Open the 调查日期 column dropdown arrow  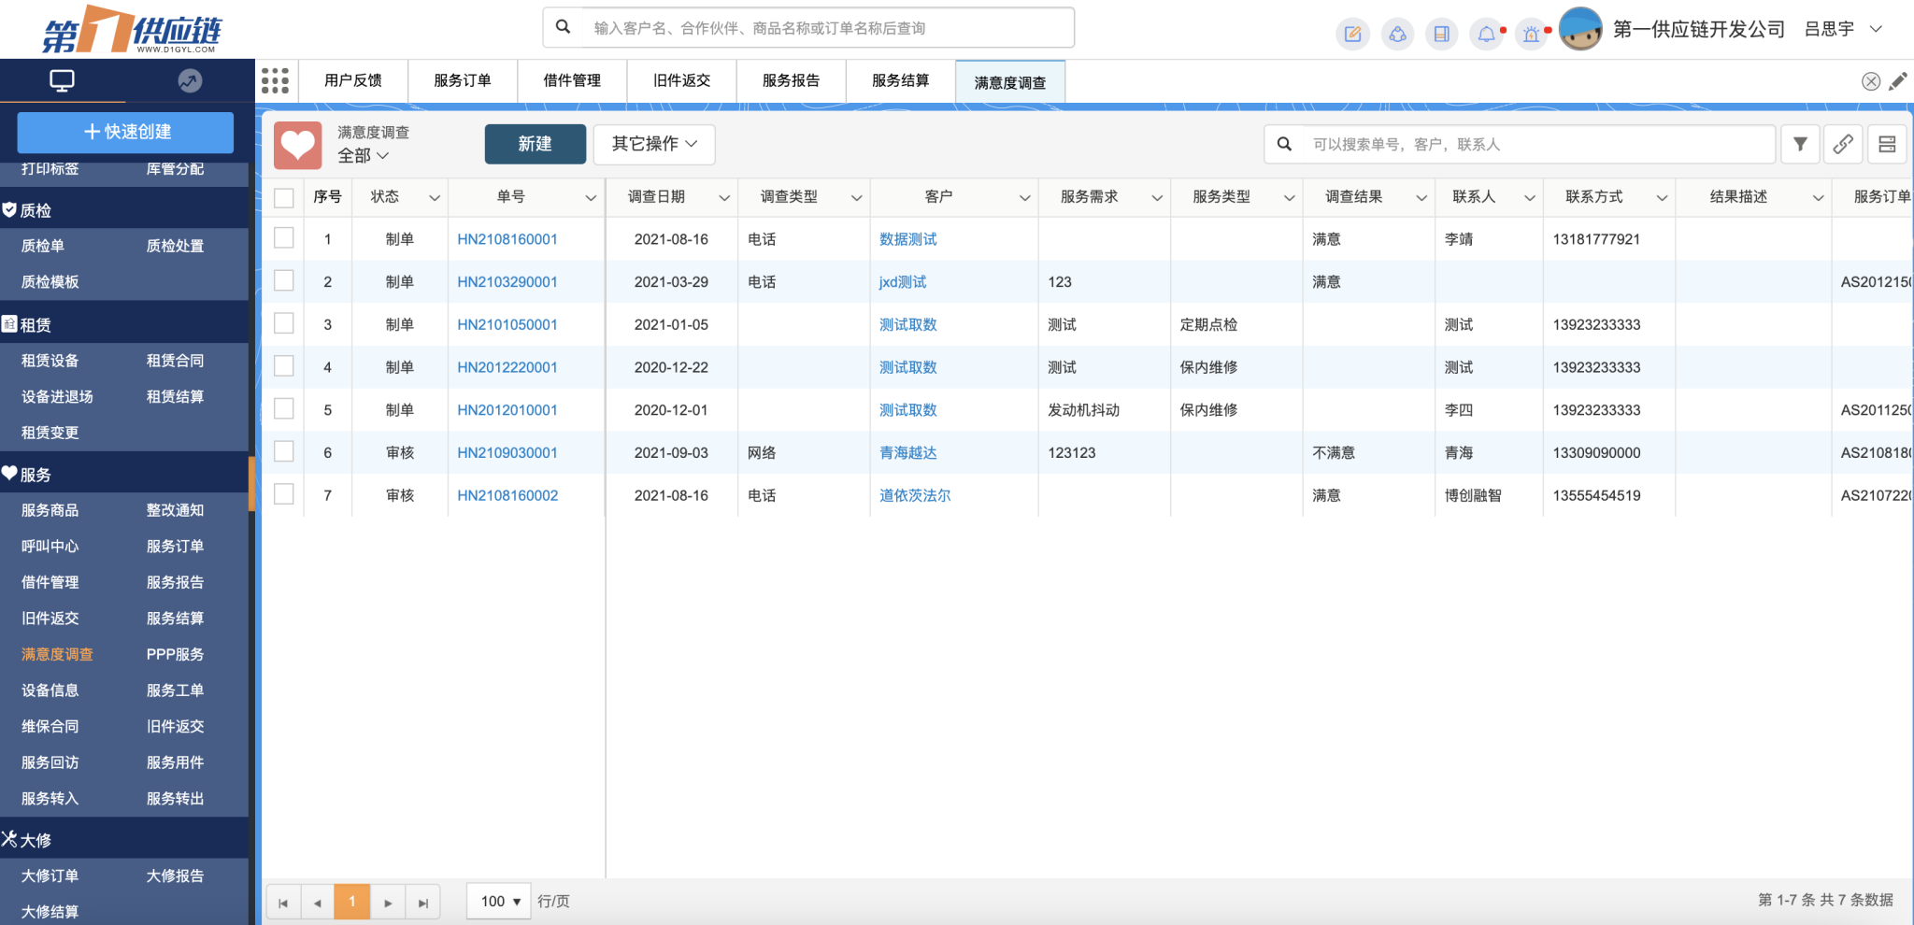[x=724, y=197]
